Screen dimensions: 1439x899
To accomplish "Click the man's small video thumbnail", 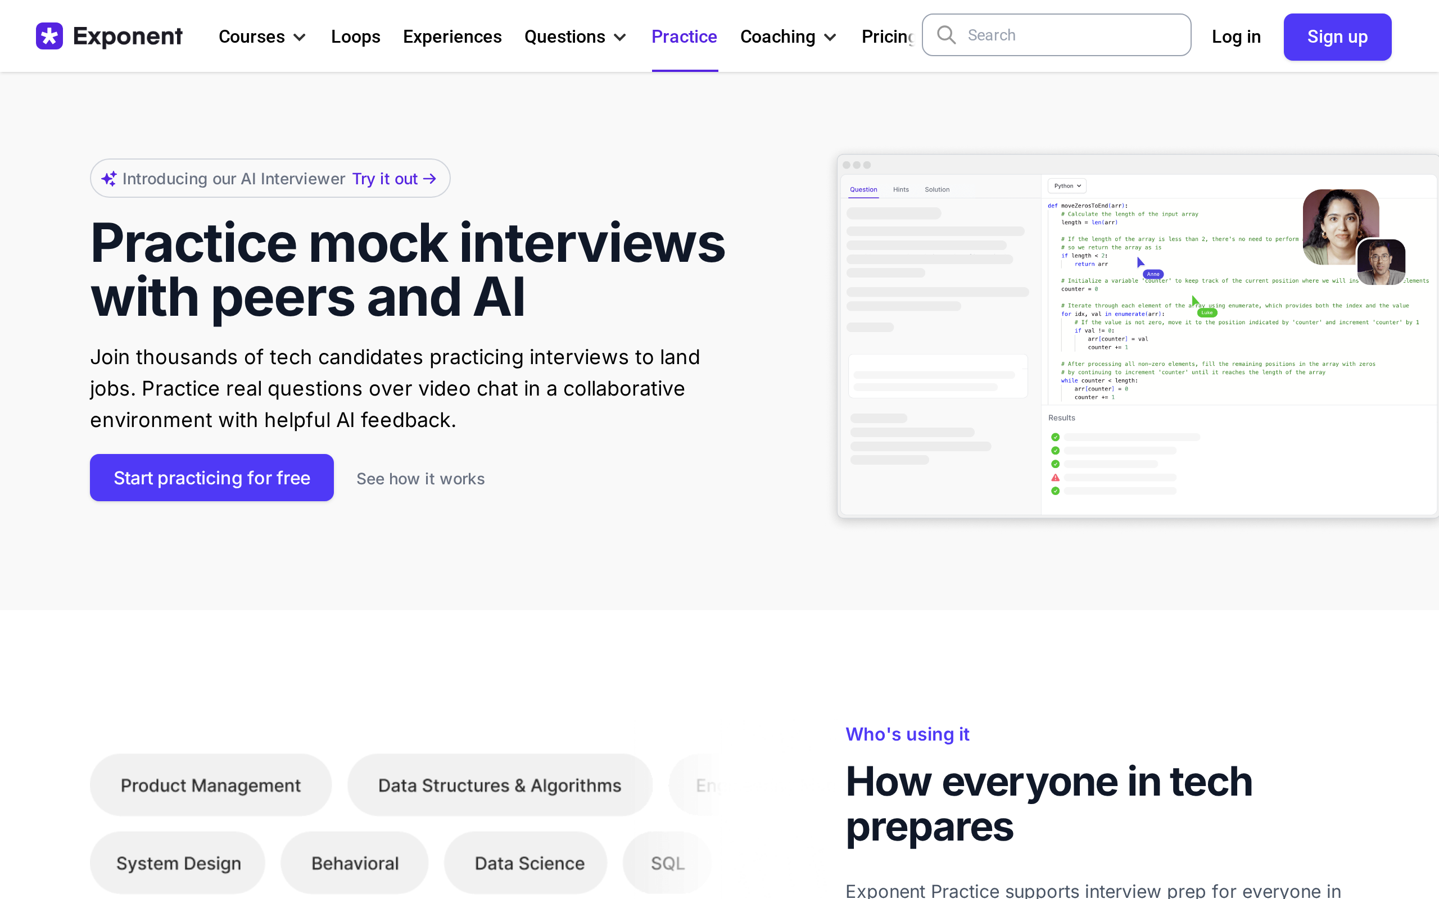I will coord(1381,262).
